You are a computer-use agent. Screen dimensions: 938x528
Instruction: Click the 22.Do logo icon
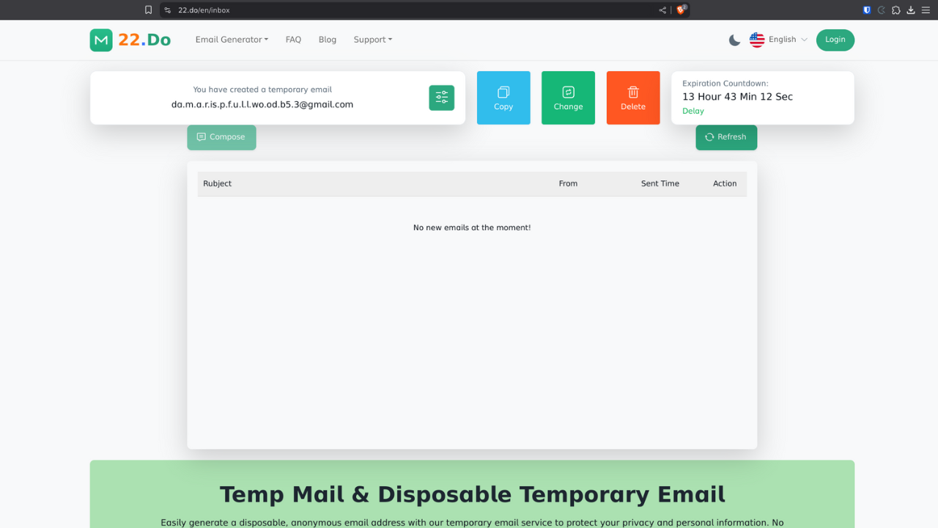click(101, 40)
